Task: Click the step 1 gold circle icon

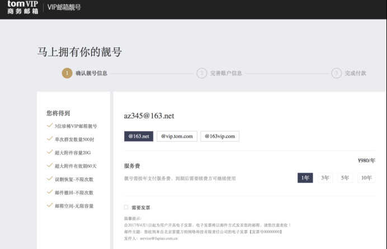Action: pos(67,73)
